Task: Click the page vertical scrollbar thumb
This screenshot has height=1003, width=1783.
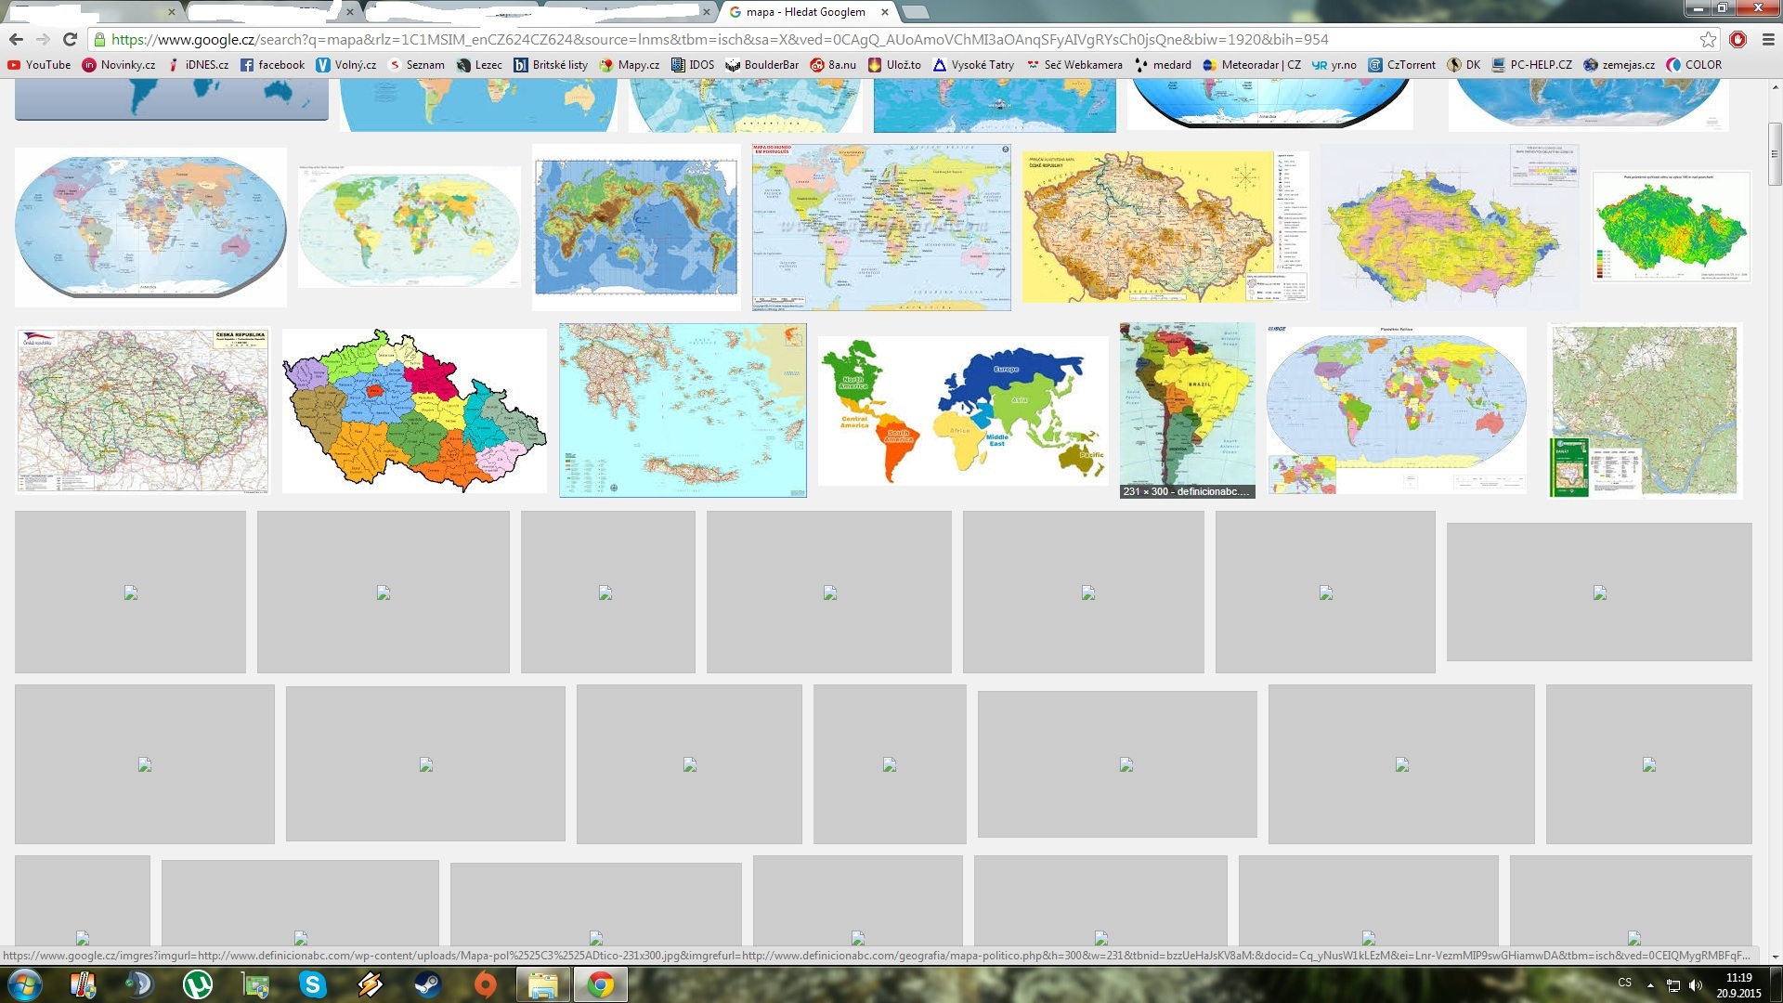Action: click(x=1775, y=153)
